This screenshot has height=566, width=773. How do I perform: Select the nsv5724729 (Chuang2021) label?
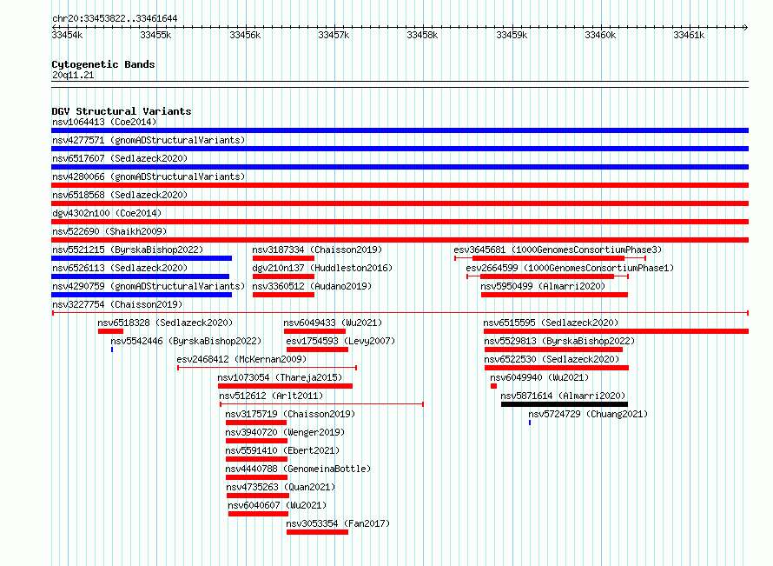[588, 414]
